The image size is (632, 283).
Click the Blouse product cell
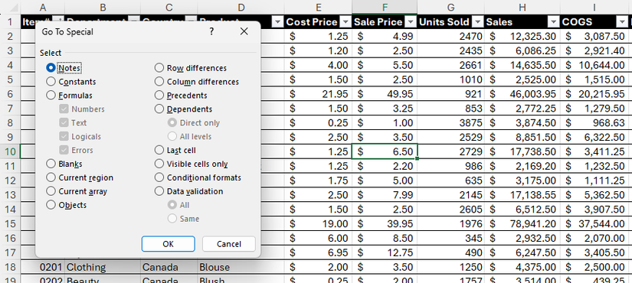coord(241,267)
